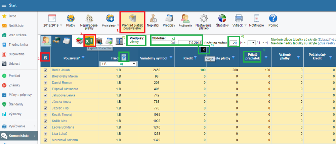Open Nepriradené platby icon
This screenshot has width=336, height=144.
(89, 18)
